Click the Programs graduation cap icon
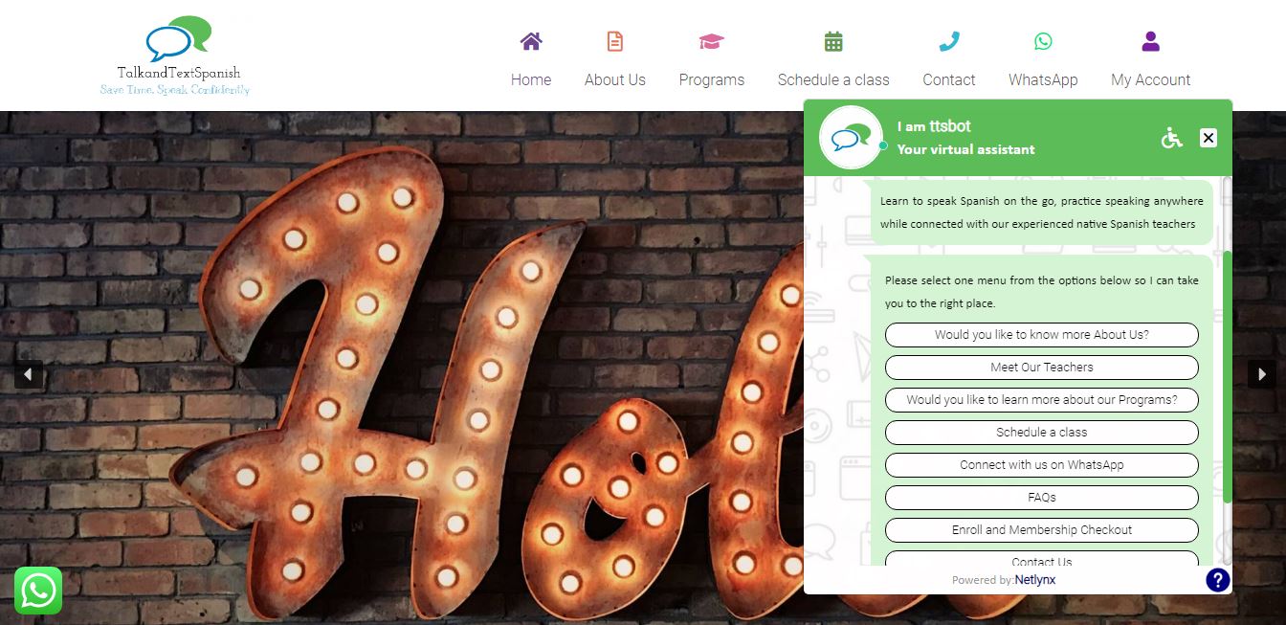Viewport: 1286px width, 625px height. [712, 41]
